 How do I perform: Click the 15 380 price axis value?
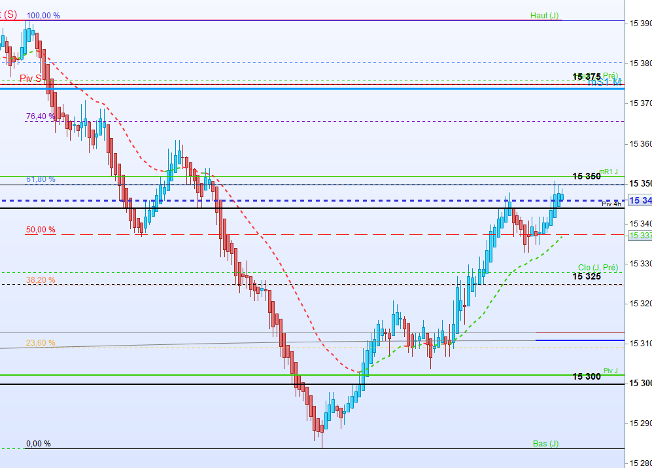(640, 63)
